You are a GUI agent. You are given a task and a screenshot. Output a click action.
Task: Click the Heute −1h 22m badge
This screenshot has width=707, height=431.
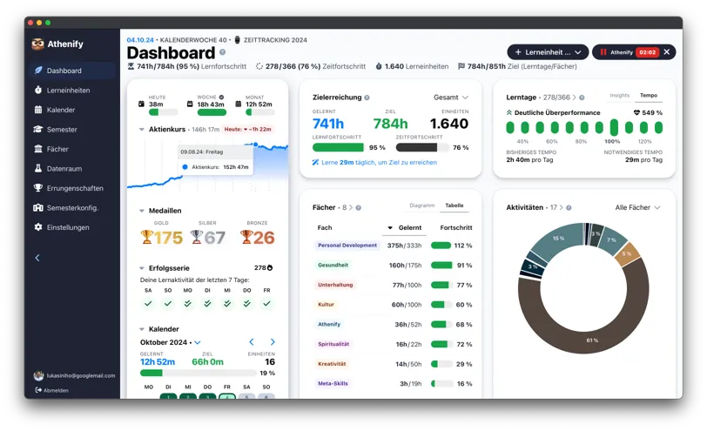[248, 130]
